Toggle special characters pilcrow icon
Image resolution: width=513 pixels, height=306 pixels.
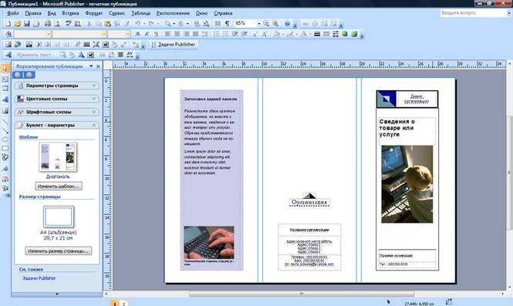(x=227, y=24)
